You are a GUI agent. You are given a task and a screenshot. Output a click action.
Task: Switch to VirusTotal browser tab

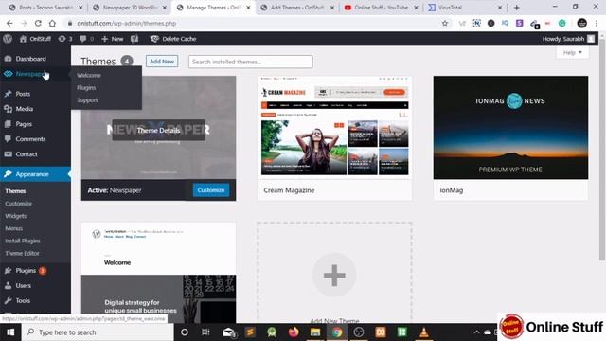click(x=465, y=8)
